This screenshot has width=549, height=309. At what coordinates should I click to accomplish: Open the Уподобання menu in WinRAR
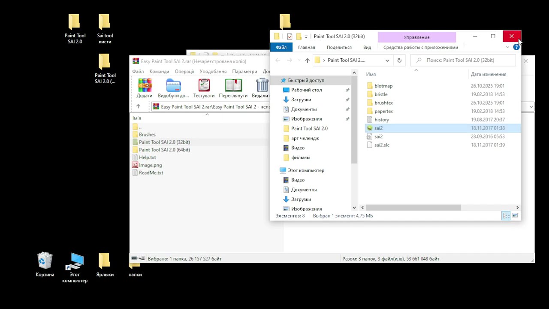[x=213, y=71]
